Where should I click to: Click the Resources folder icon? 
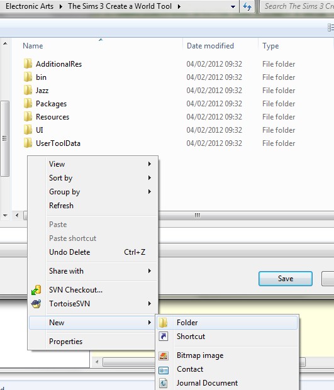(28, 116)
